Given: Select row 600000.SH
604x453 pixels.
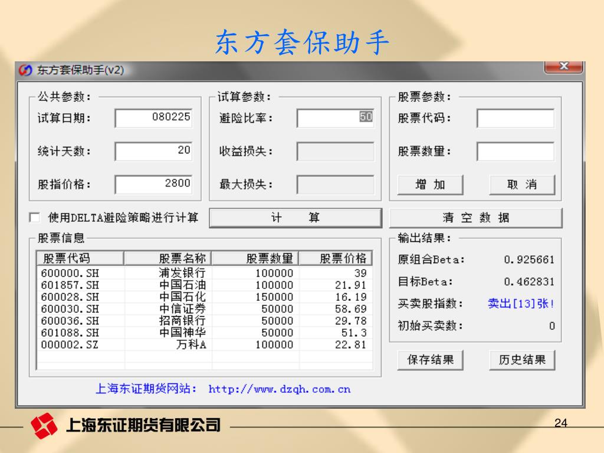Looking at the screenshot, I should pos(205,273).
